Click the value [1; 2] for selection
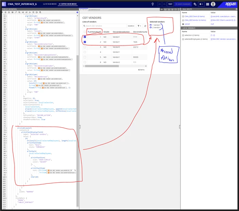 click(x=213, y=35)
